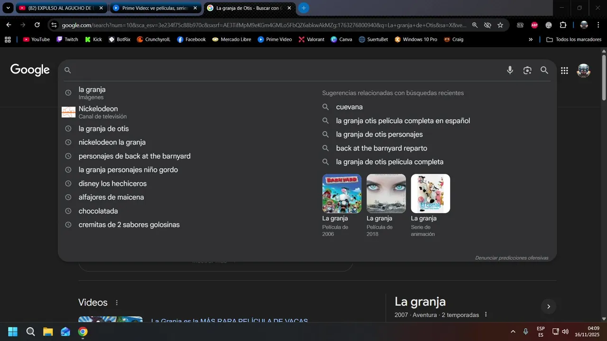
Task: Open the Canva bookmark
Action: (341, 39)
